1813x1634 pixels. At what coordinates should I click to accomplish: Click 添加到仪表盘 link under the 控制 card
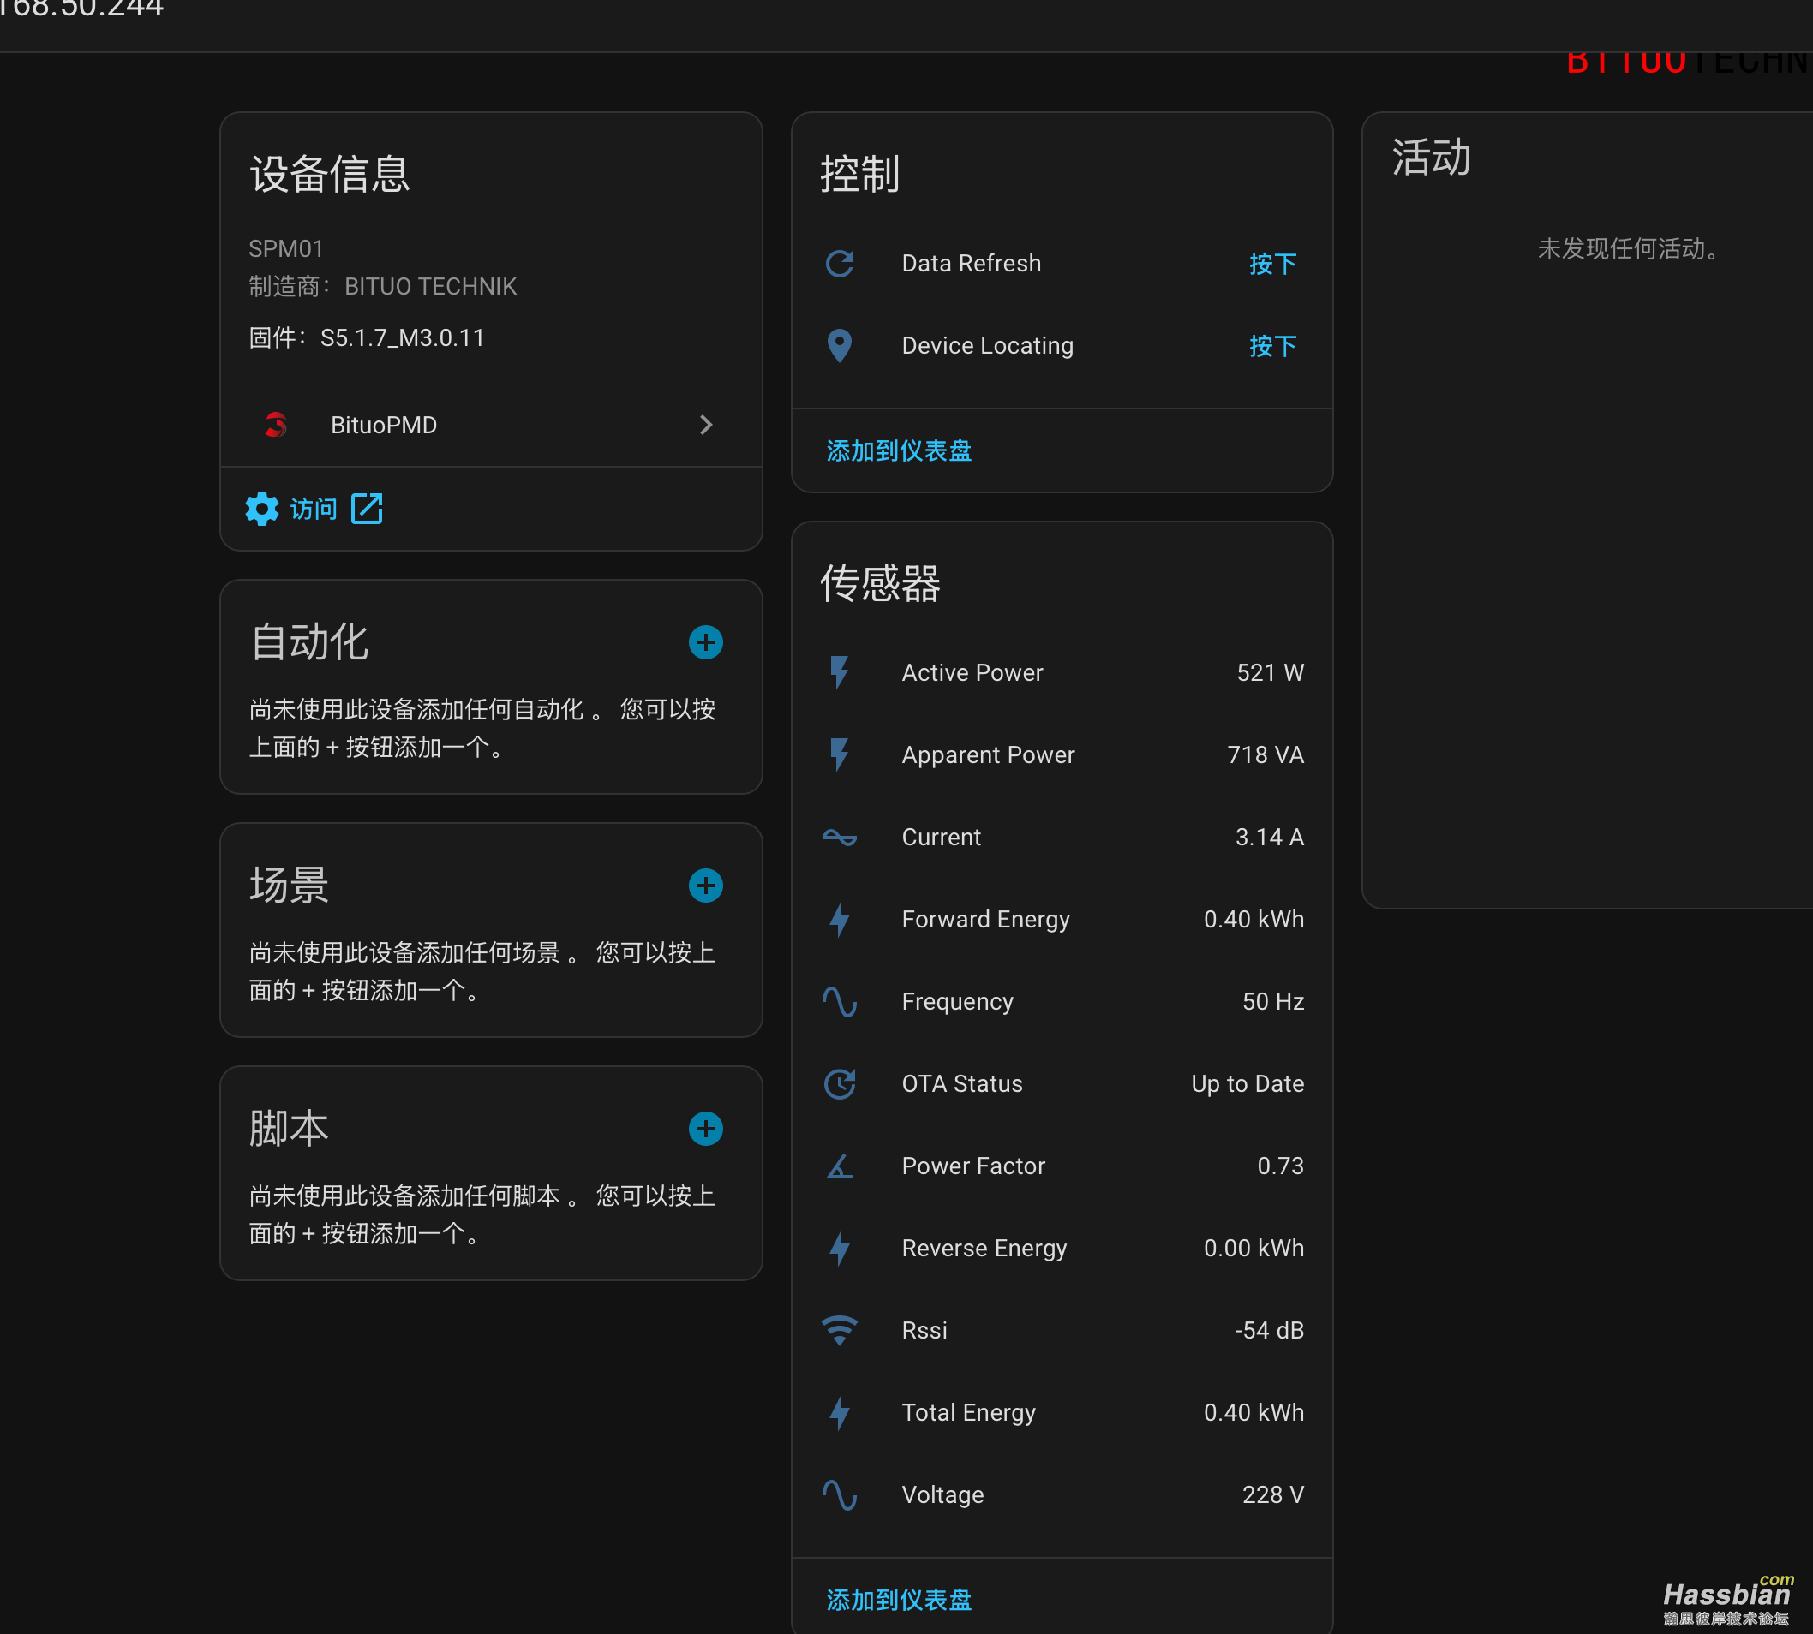tap(900, 450)
